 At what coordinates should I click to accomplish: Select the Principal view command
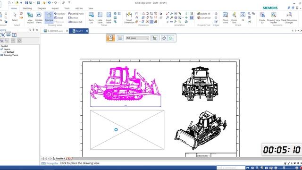pos(49,17)
